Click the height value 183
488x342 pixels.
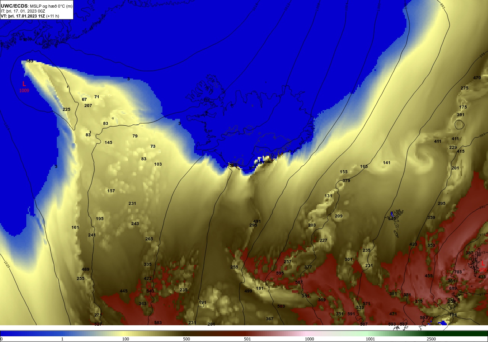tap(30, 61)
